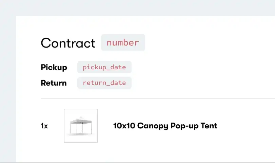
Task: Click the white canopy roof in the thumbnail
Action: (80, 120)
